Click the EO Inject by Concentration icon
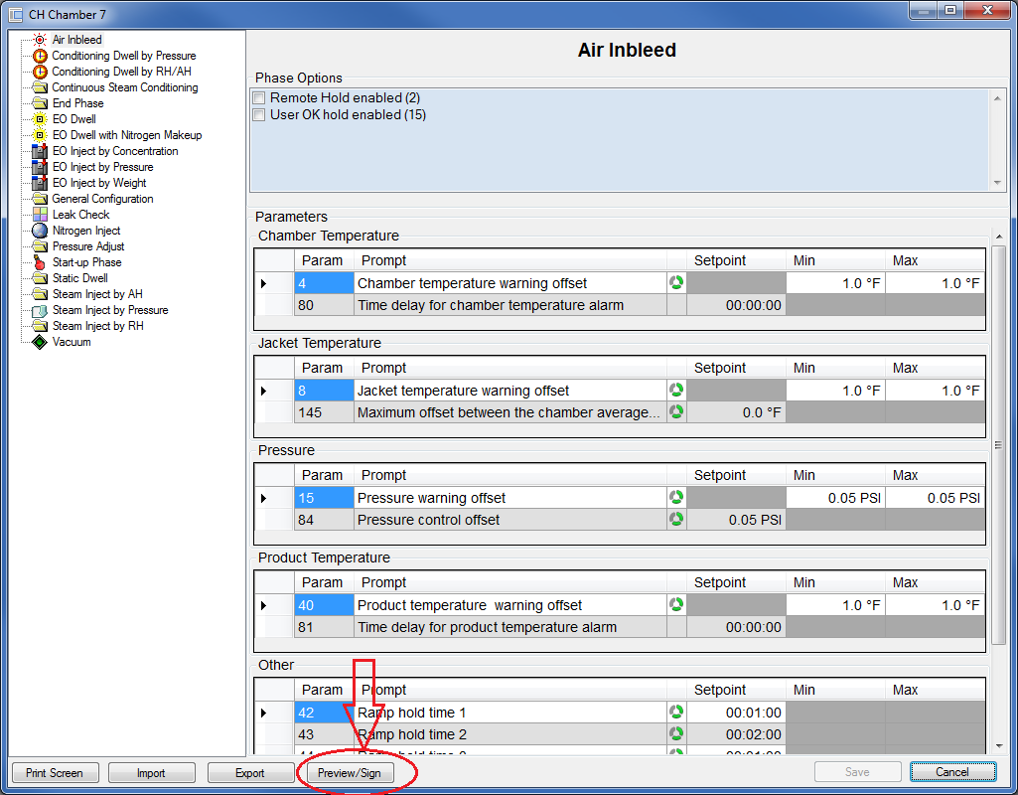1018x795 pixels. point(40,151)
